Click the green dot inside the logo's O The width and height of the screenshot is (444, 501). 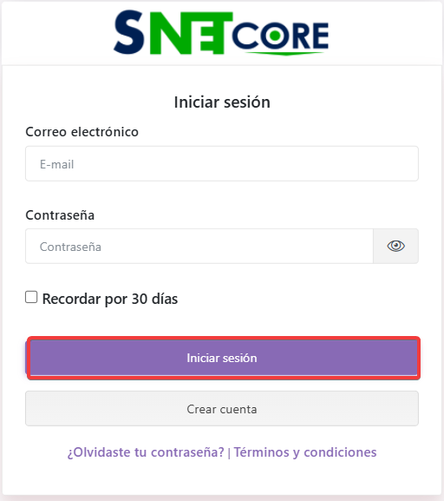[x=275, y=36]
